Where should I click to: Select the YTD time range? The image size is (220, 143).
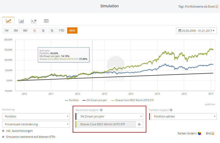tap(61, 30)
